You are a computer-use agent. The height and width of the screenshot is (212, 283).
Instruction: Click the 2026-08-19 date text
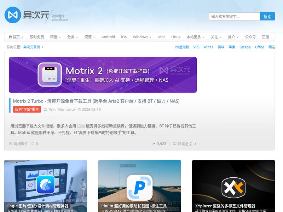[91, 110]
